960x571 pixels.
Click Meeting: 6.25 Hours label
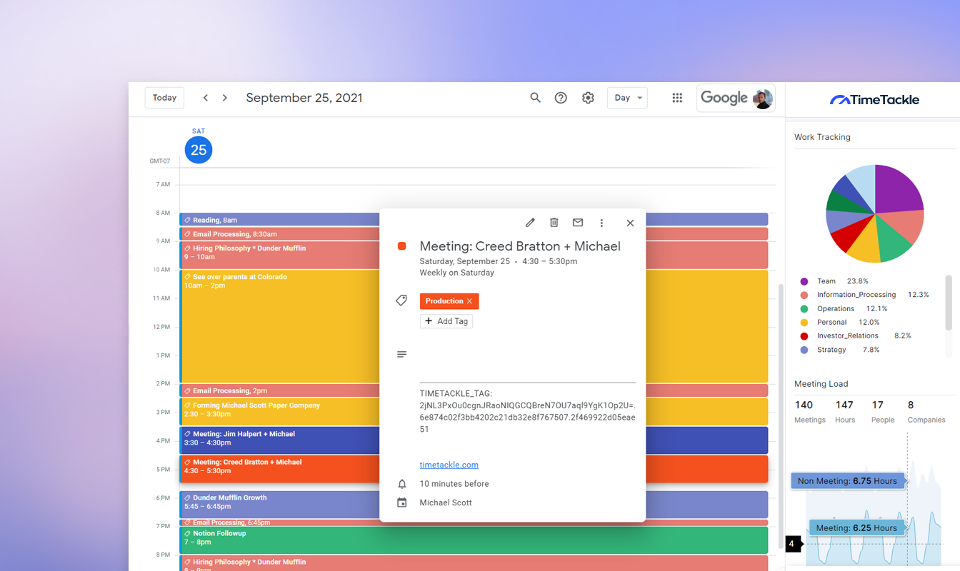click(x=856, y=528)
